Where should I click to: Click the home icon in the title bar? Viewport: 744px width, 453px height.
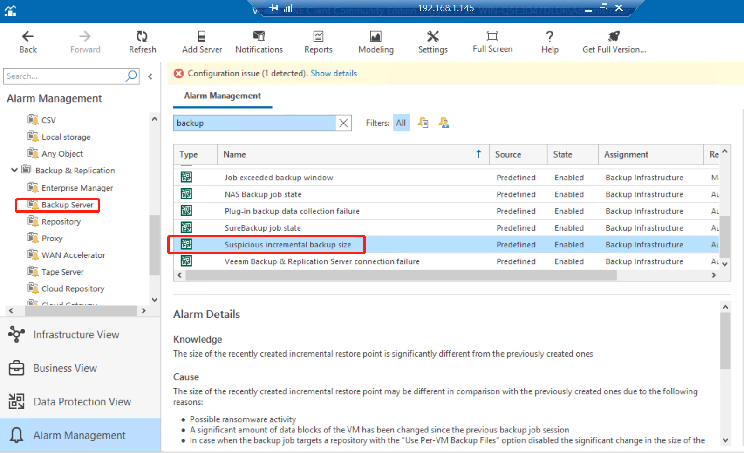coord(10,10)
